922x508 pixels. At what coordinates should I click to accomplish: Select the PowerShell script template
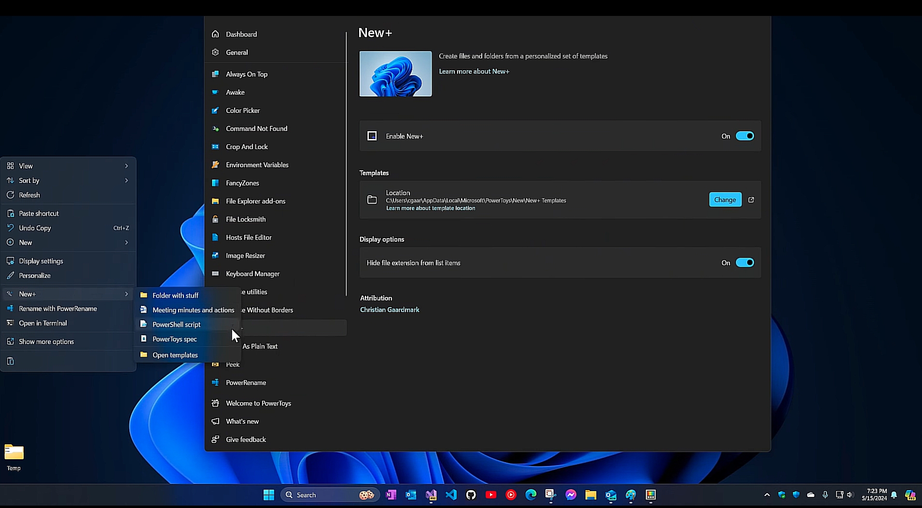tap(188, 325)
